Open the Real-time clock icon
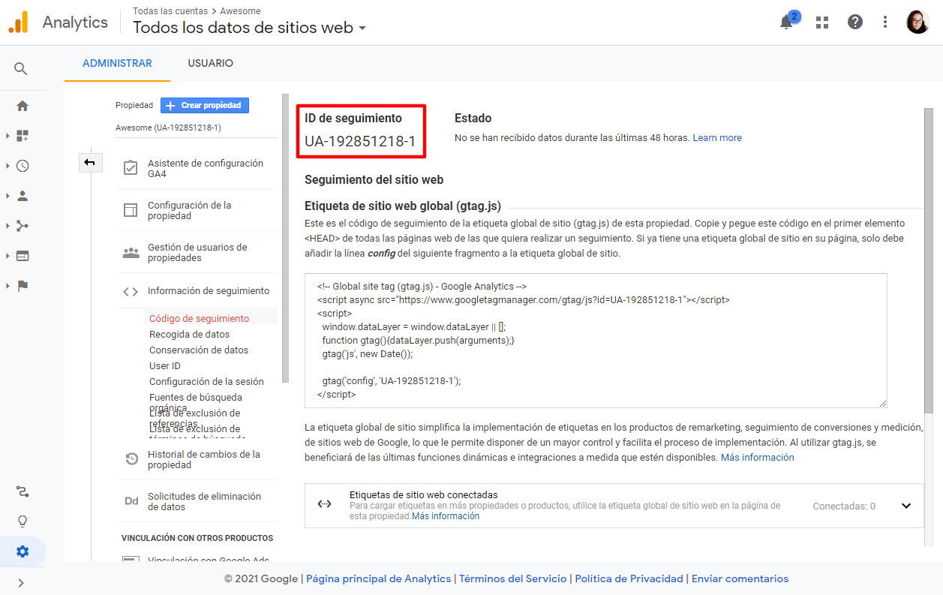The height and width of the screenshot is (595, 943). pyautogui.click(x=23, y=166)
